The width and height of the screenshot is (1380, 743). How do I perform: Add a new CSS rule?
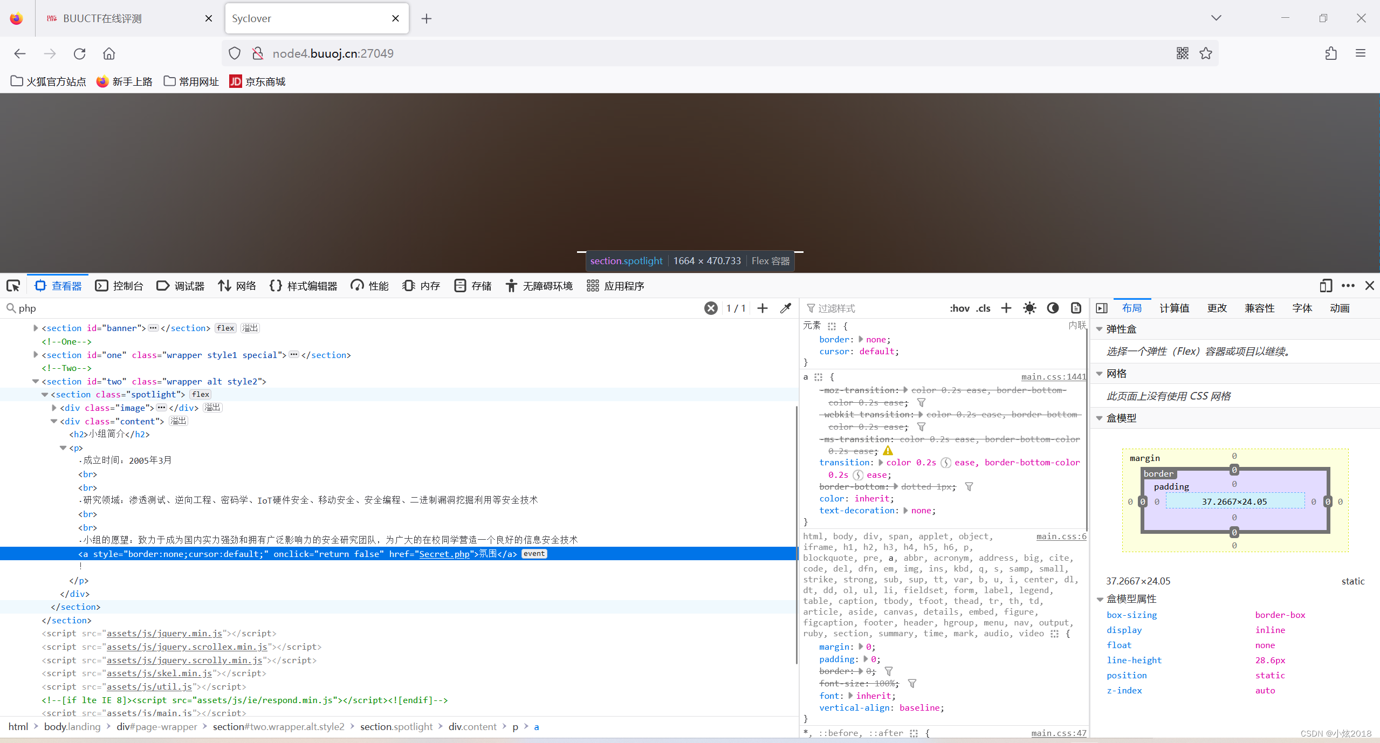(1006, 308)
